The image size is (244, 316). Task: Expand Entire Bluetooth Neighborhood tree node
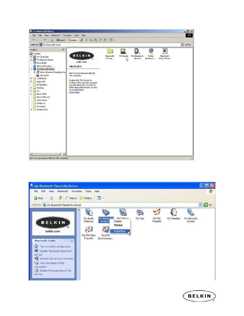tap(35, 72)
